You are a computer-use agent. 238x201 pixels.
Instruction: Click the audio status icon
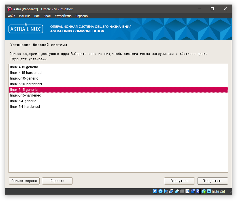click(166, 191)
